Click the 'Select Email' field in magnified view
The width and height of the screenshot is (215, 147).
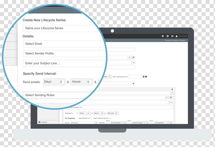64,44
